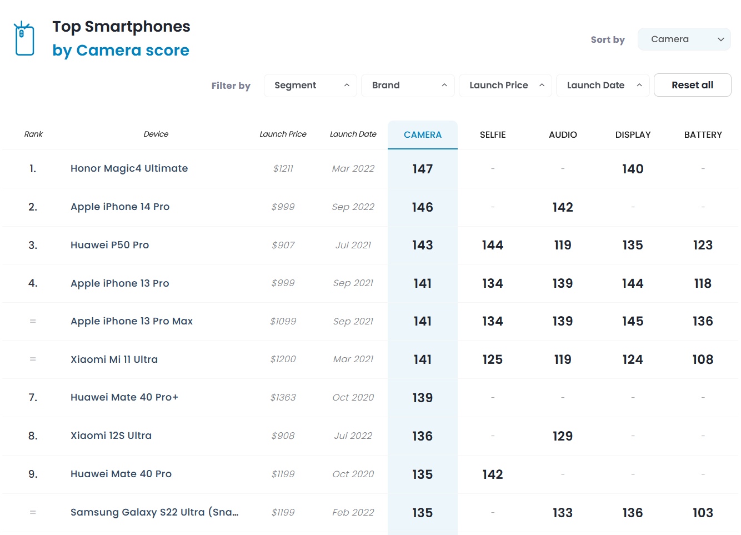Image resolution: width=741 pixels, height=535 pixels.
Task: Switch to the SELFIE column tab
Action: pos(493,134)
